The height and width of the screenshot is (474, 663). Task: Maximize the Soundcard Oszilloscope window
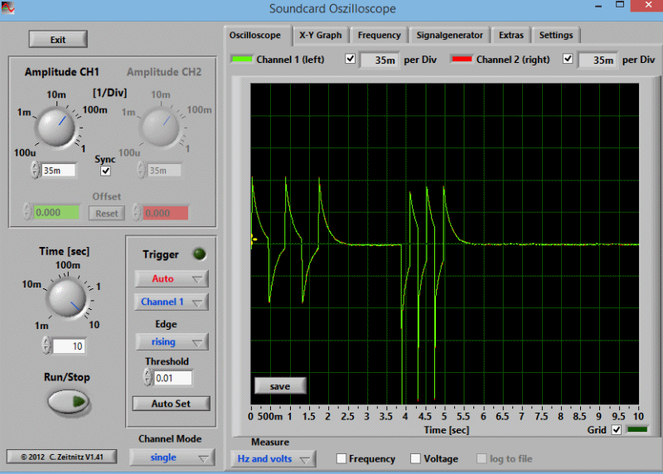pos(619,5)
